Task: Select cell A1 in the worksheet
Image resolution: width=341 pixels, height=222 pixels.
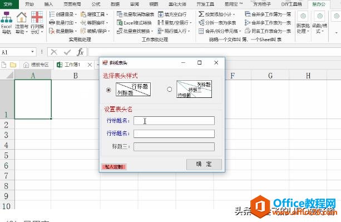Action: coord(33,99)
